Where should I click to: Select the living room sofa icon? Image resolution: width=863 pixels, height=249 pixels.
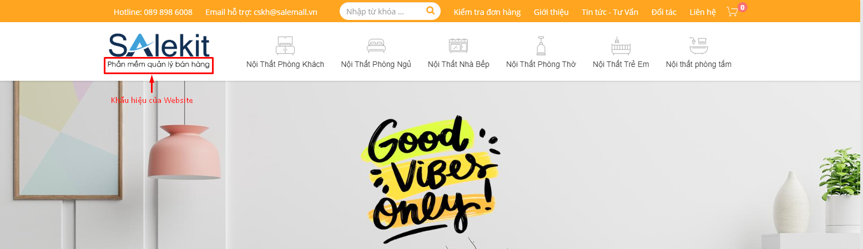coord(285,45)
